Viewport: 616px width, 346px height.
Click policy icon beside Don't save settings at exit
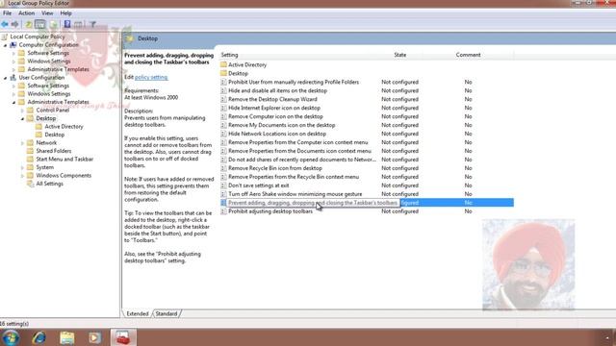[x=223, y=185]
